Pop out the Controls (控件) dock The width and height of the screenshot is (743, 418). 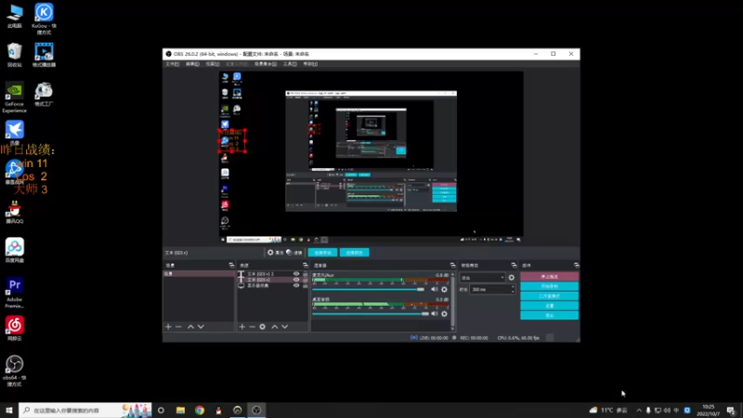(x=576, y=266)
